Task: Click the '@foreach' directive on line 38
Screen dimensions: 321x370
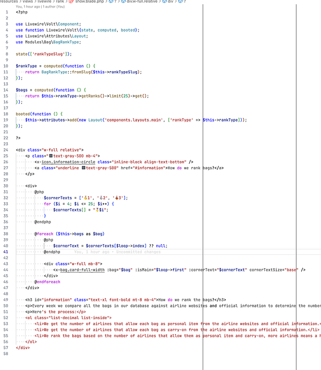Action: (44, 234)
